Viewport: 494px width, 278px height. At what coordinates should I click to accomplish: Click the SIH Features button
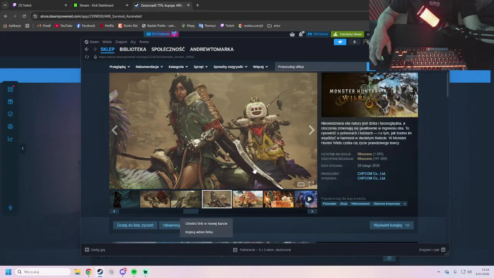[x=161, y=34]
